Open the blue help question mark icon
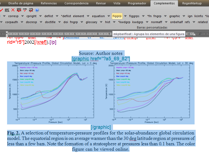The width and height of the screenshot is (209, 157). [x=37, y=10]
